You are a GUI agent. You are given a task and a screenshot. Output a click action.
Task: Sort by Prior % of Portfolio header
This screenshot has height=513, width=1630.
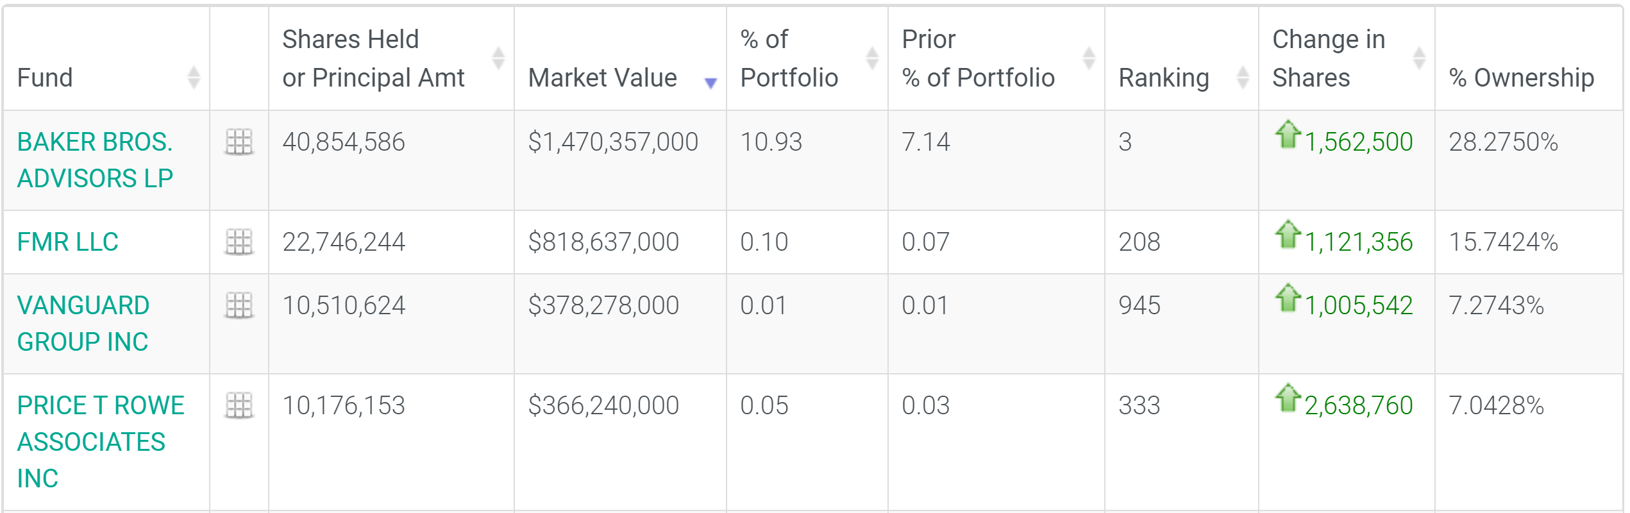(x=1088, y=58)
